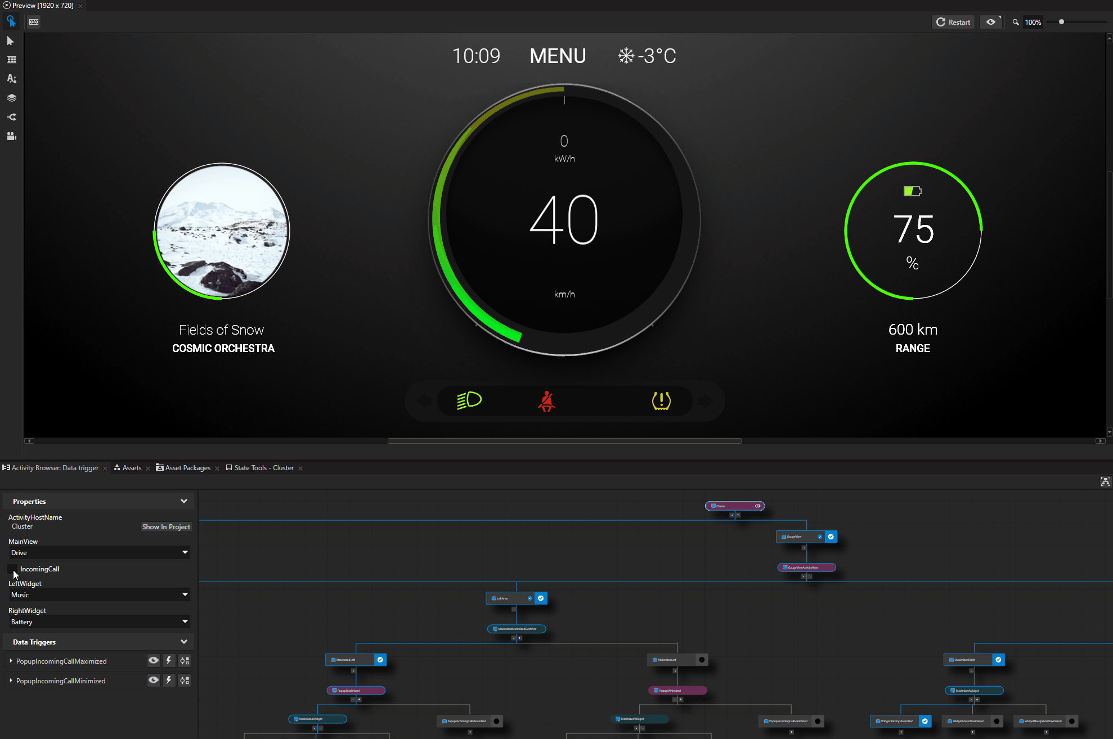The image size is (1113, 739).
Task: Open the layers tool in sidebar
Action: [11, 98]
